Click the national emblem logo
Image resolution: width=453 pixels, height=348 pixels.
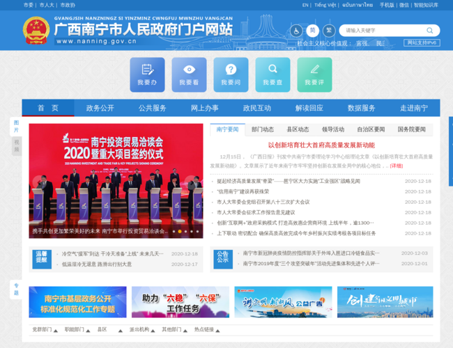point(36,31)
